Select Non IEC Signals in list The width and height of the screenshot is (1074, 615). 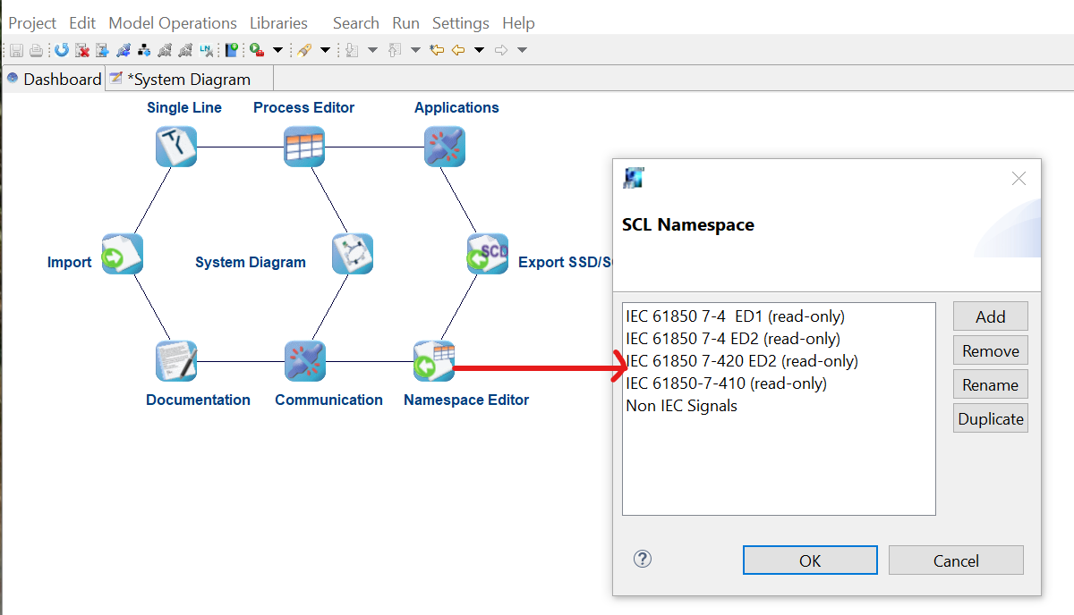[681, 406]
